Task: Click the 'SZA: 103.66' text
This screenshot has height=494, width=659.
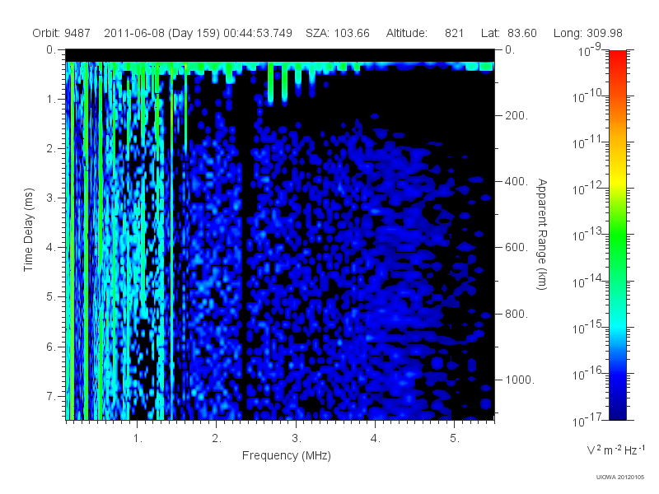Action: click(x=338, y=33)
